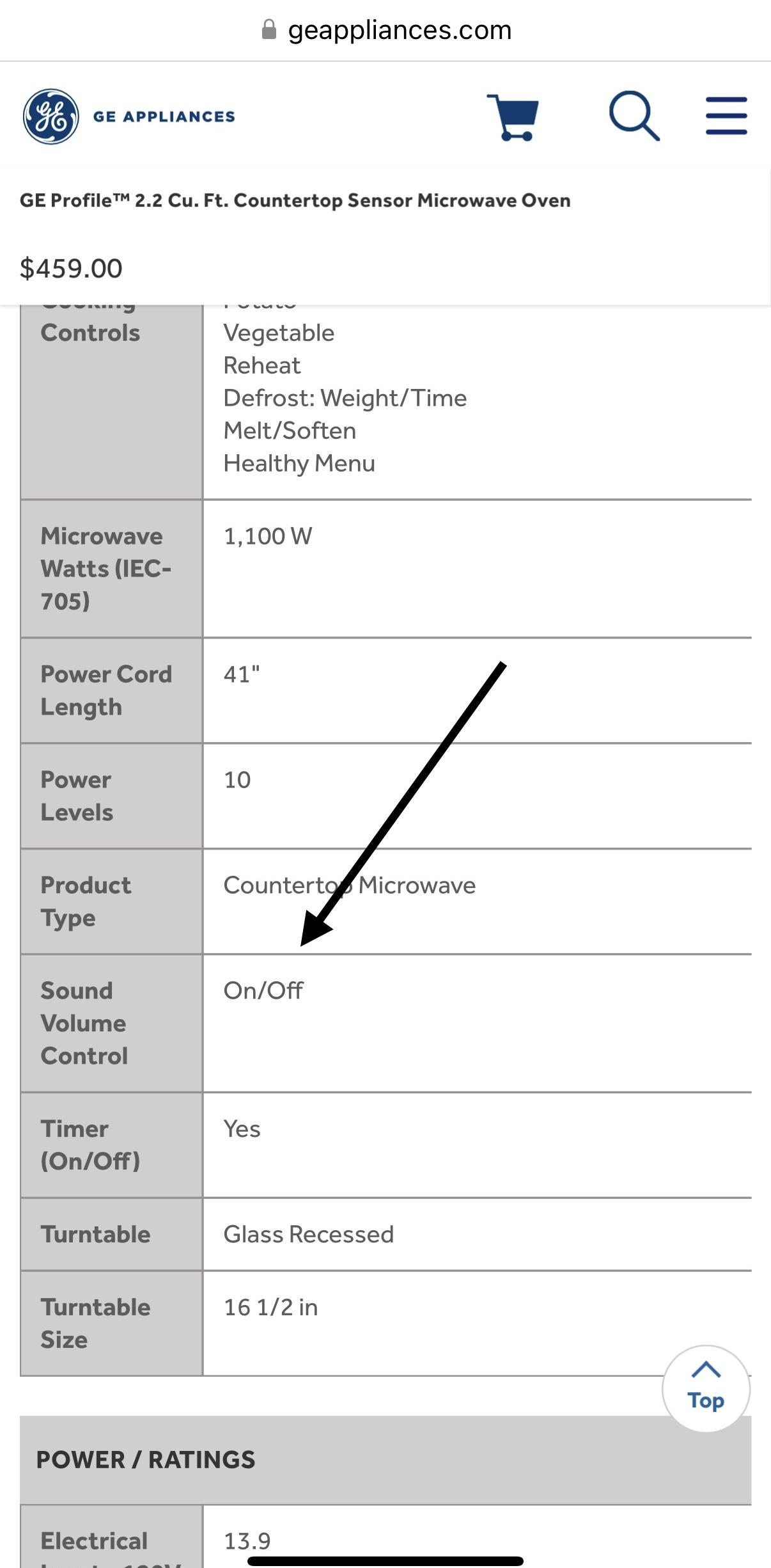Tap the $459.00 price

[71, 268]
